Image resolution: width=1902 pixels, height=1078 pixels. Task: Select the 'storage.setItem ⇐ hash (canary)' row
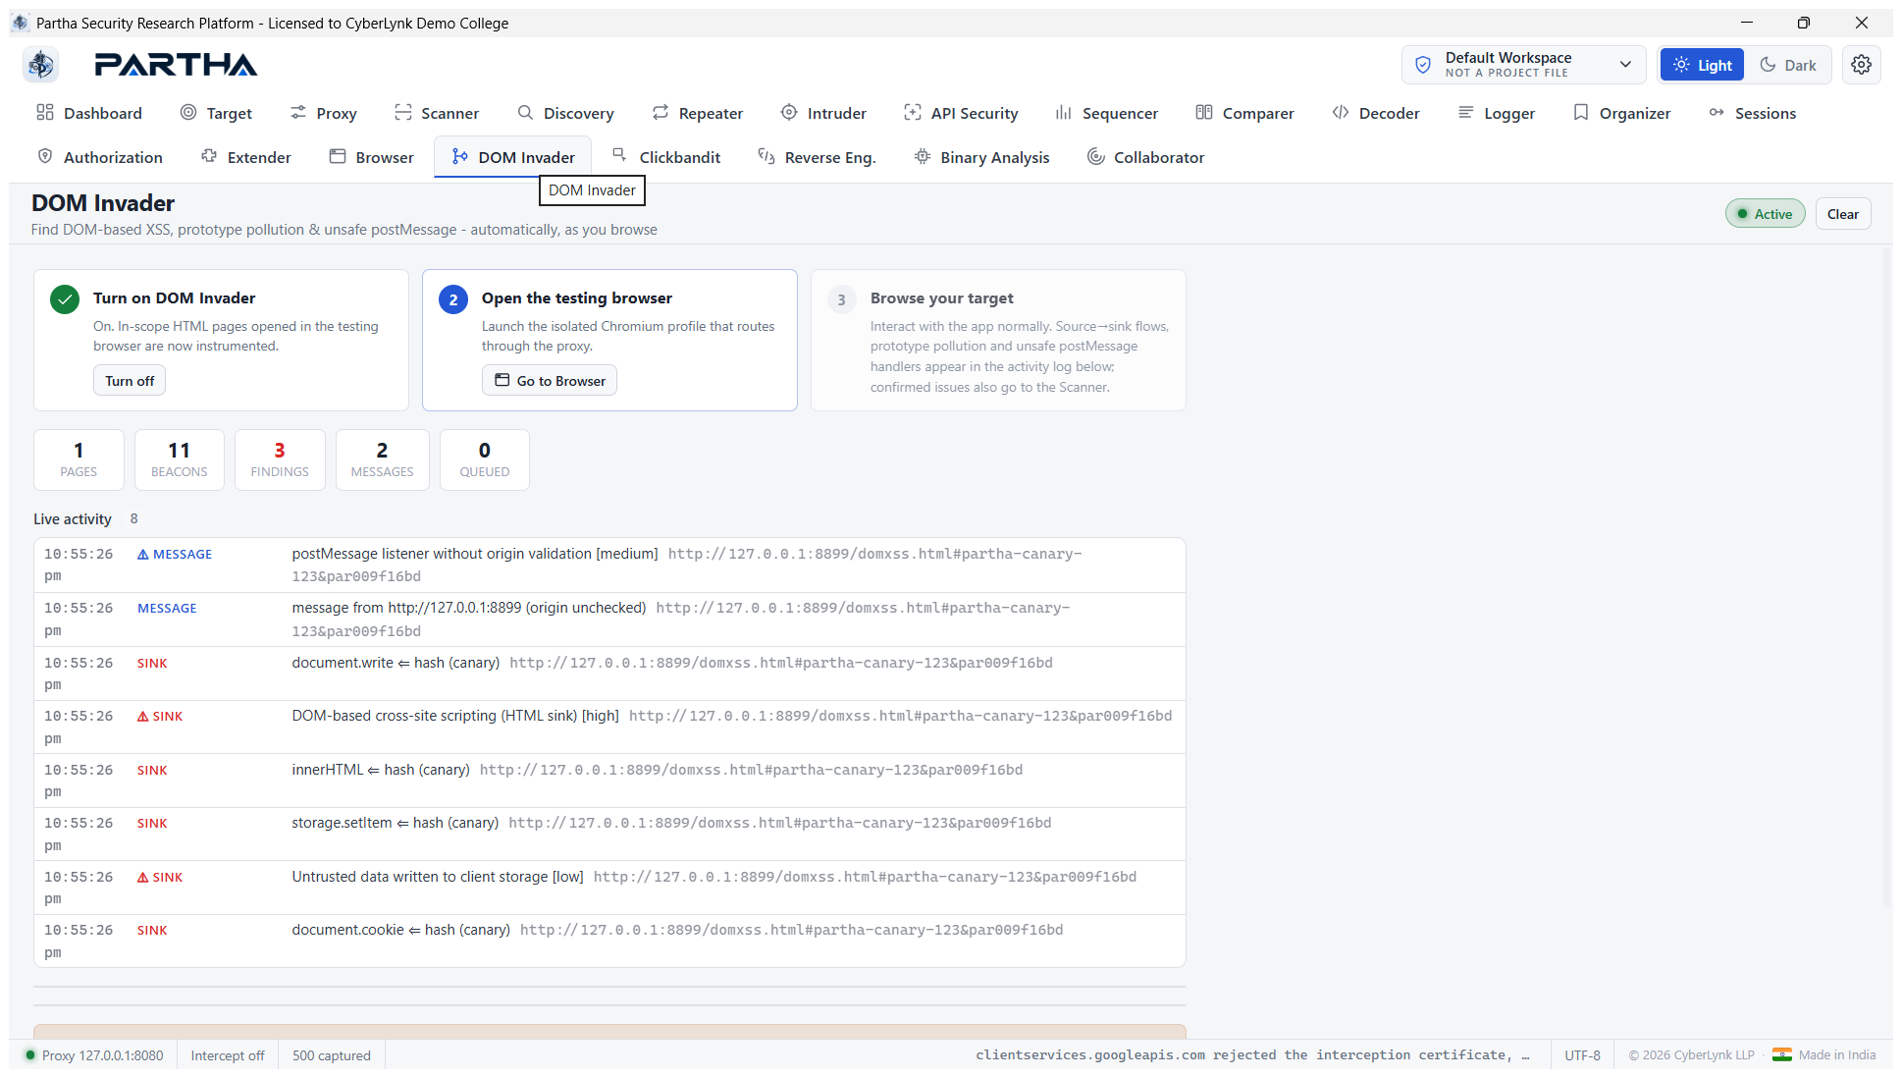[x=609, y=834]
